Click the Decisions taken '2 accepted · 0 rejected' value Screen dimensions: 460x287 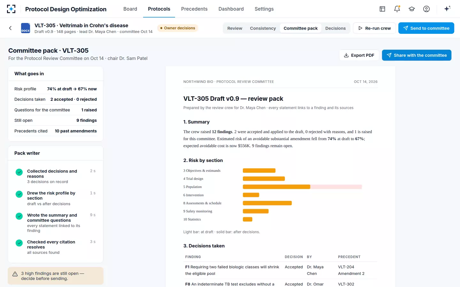tap(73, 99)
